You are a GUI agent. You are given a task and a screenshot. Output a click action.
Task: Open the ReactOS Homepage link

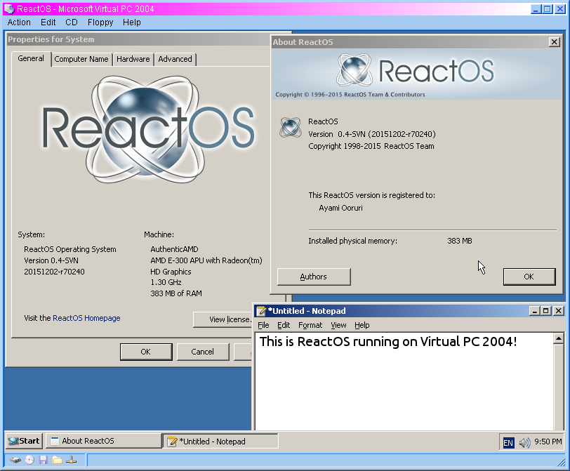tap(86, 318)
